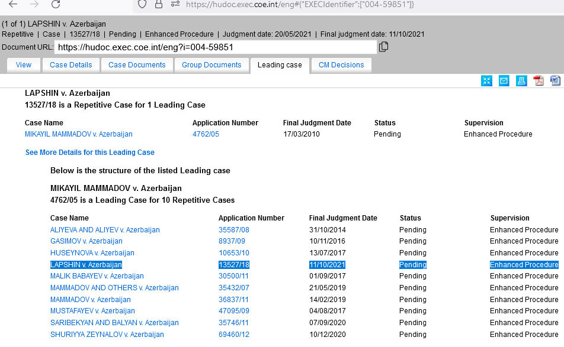
Task: Go back in browser history
Action: coord(13,4)
